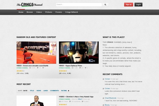Click star rating under sword battle video

tap(20, 71)
